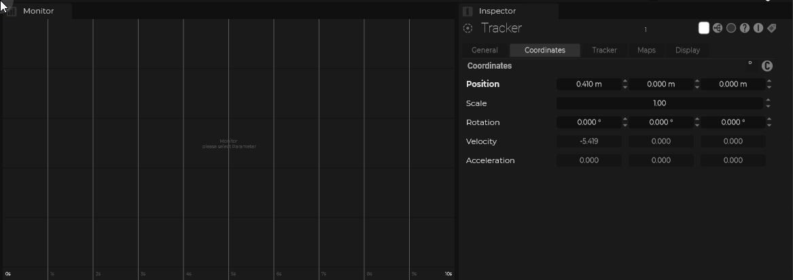This screenshot has width=793, height=280.
Task: Click the info icon in Inspector header
Action: coord(758,28)
